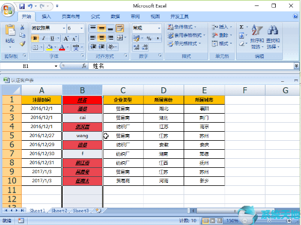This screenshot has height=225, width=301.
Task: Click the fx insert function button
Action: (84, 66)
